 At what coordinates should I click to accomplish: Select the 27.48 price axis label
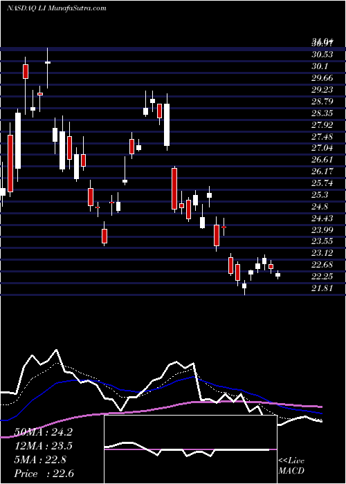point(322,136)
